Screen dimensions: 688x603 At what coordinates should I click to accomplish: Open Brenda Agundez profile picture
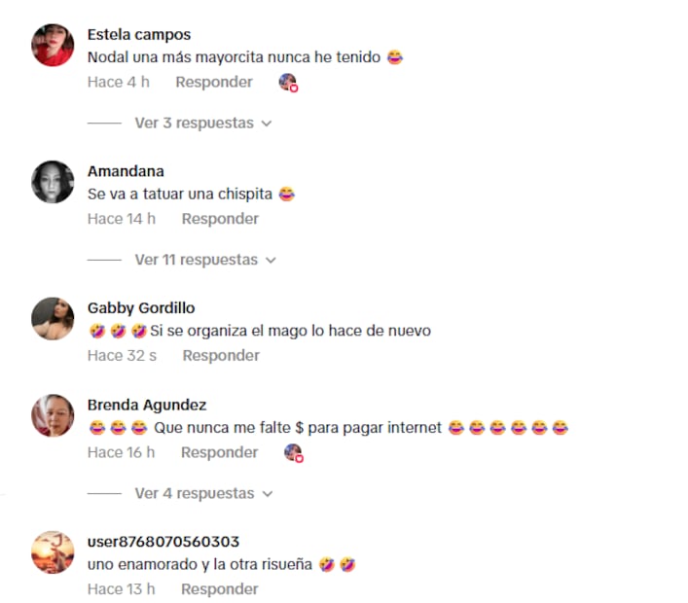coord(53,415)
